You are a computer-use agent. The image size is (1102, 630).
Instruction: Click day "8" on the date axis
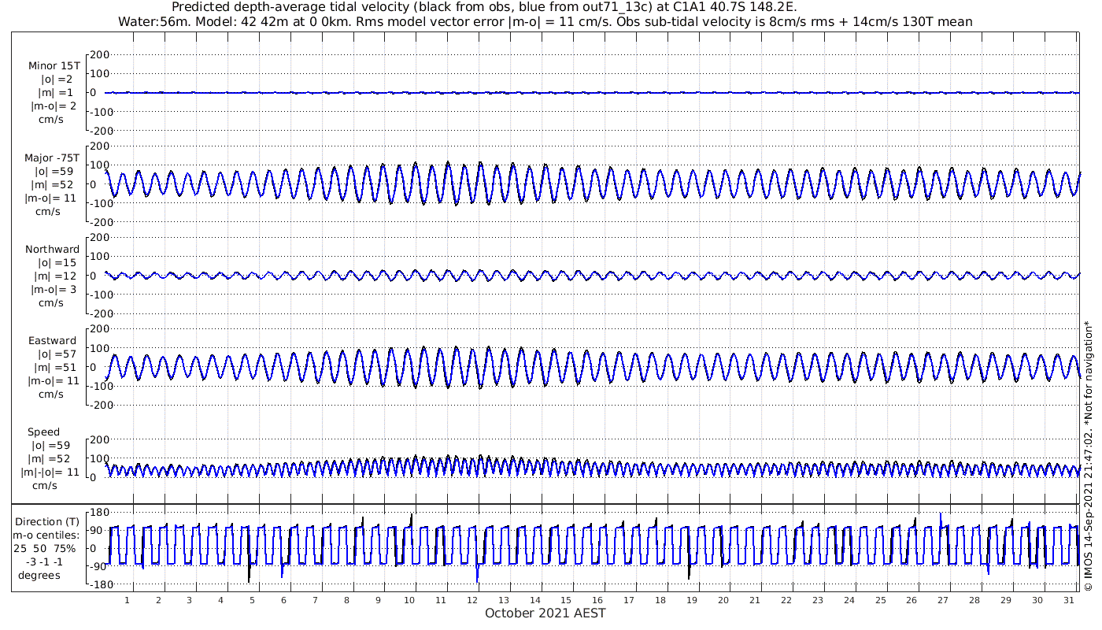click(346, 600)
